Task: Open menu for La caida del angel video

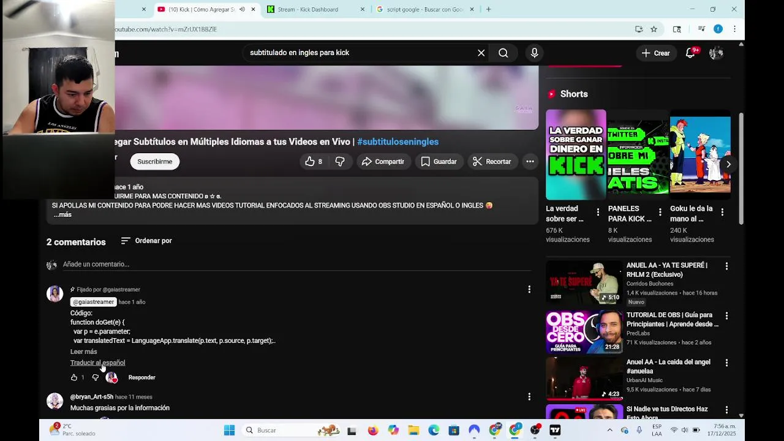Action: point(726,363)
